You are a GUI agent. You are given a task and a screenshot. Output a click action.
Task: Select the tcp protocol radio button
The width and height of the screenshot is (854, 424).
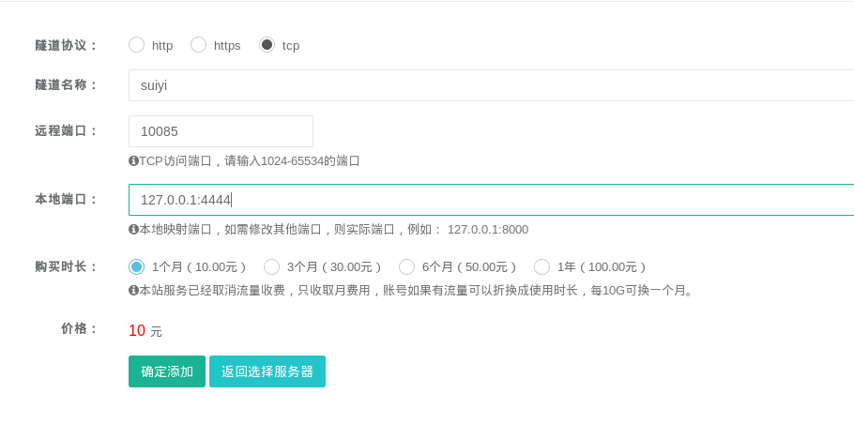pyautogui.click(x=267, y=45)
